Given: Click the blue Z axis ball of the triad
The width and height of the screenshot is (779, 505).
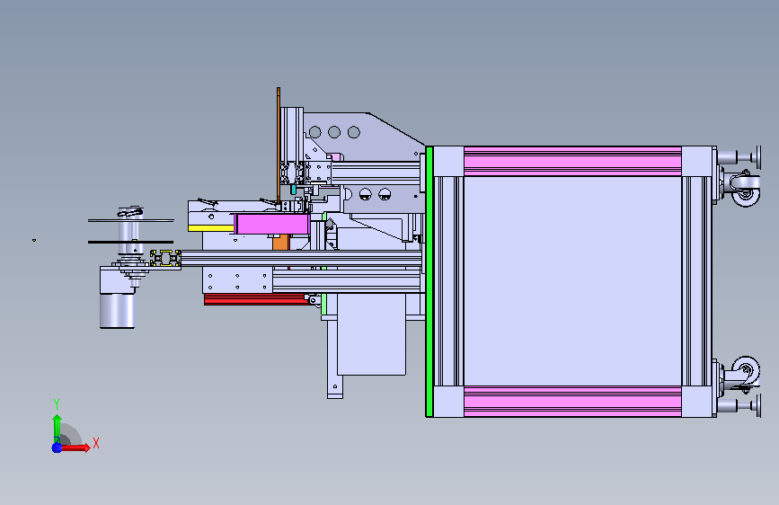Looking at the screenshot, I should [57, 447].
